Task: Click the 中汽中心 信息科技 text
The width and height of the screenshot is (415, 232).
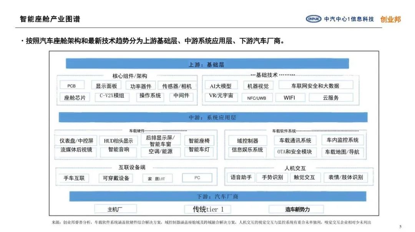Action: click(x=349, y=19)
